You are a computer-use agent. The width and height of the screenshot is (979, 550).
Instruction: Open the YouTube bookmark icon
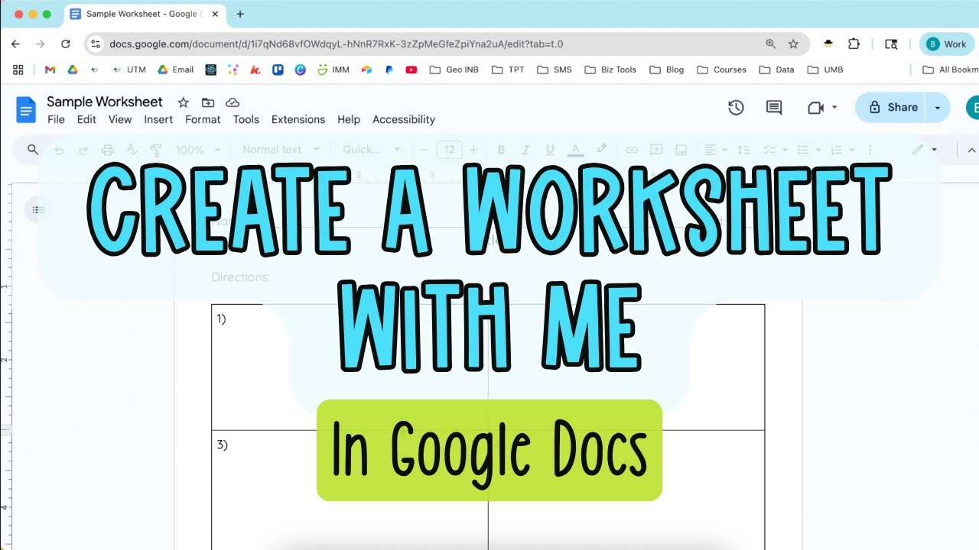(x=411, y=70)
